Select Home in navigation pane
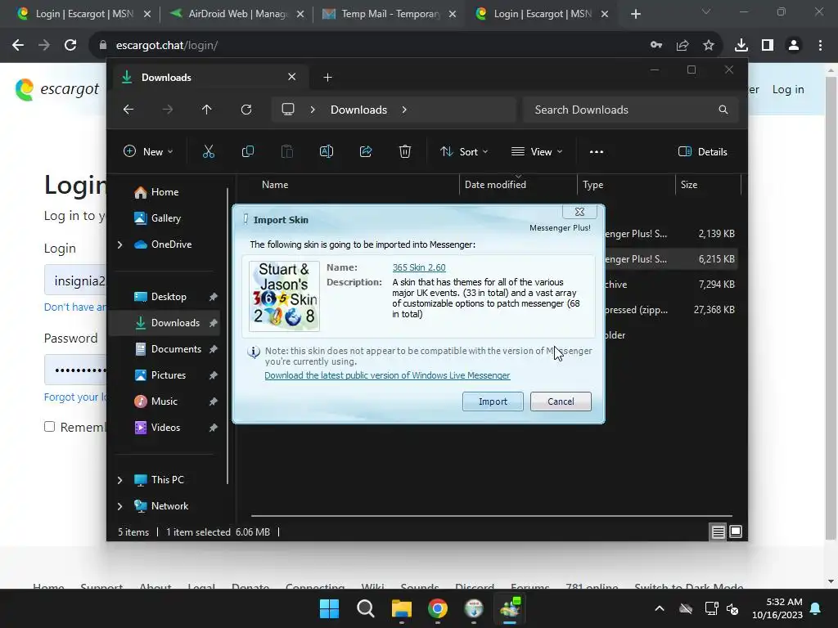The image size is (838, 628). (x=164, y=192)
